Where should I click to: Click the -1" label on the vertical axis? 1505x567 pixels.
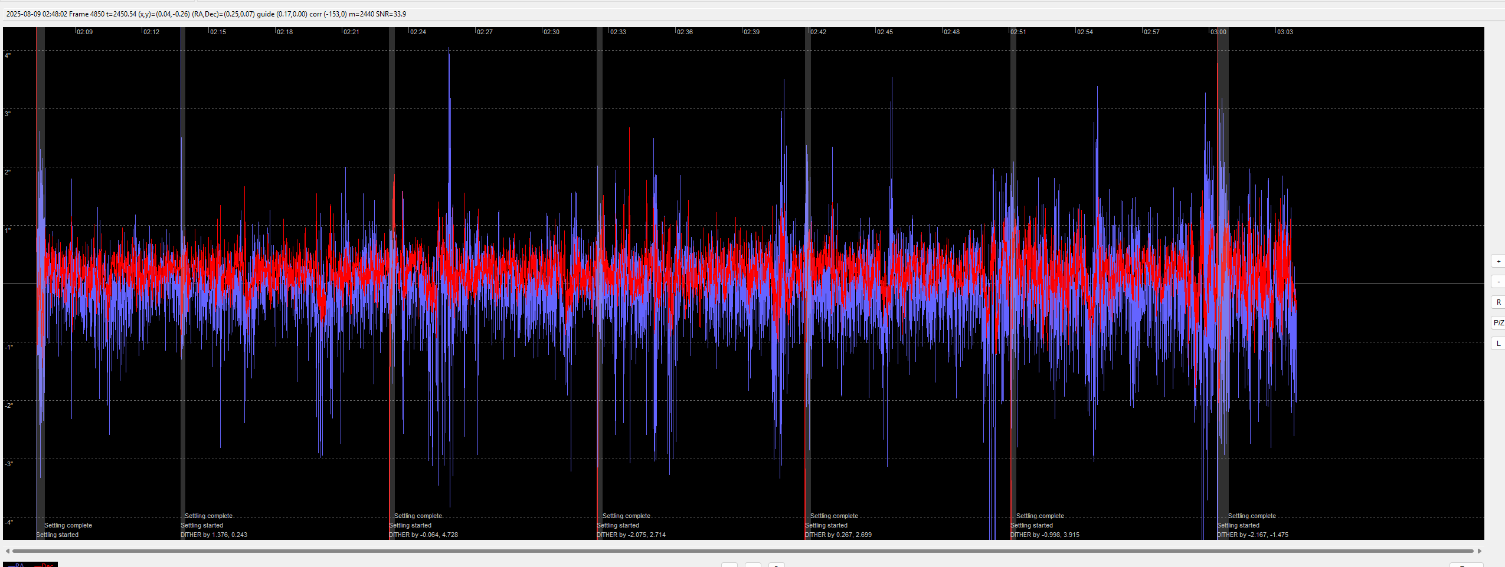coord(9,347)
